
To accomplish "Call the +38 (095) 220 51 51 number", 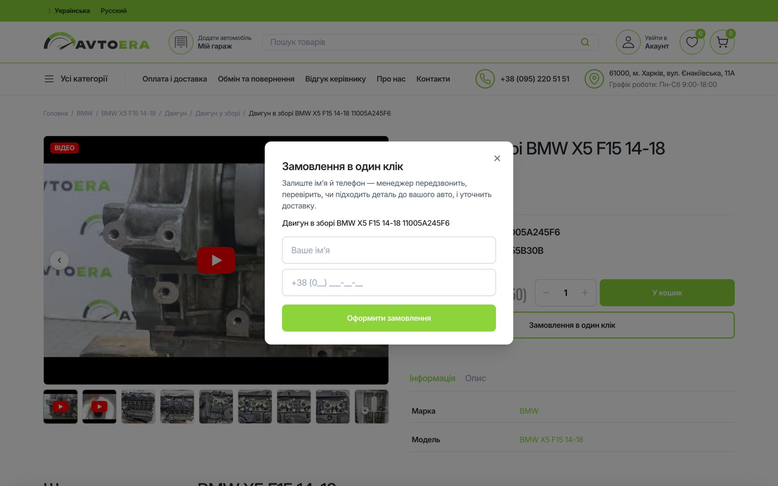I will pyautogui.click(x=535, y=79).
